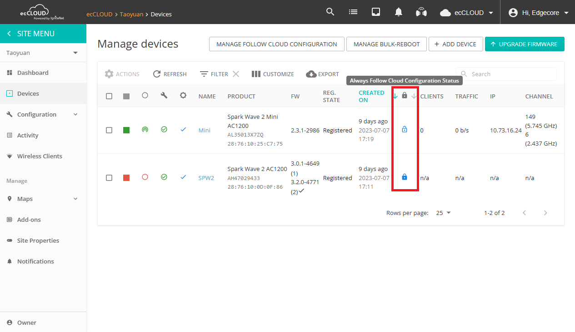Click the blue checkmark for Mini
The width and height of the screenshot is (575, 332).
click(x=183, y=129)
